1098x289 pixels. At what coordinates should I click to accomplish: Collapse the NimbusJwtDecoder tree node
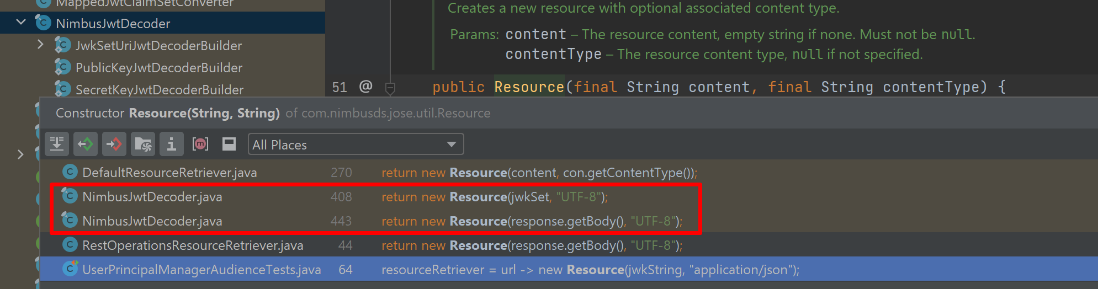(x=21, y=23)
